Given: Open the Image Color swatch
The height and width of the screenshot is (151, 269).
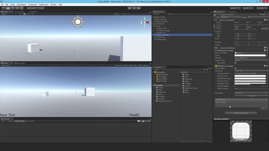Looking at the screenshot, I should click(250, 55).
